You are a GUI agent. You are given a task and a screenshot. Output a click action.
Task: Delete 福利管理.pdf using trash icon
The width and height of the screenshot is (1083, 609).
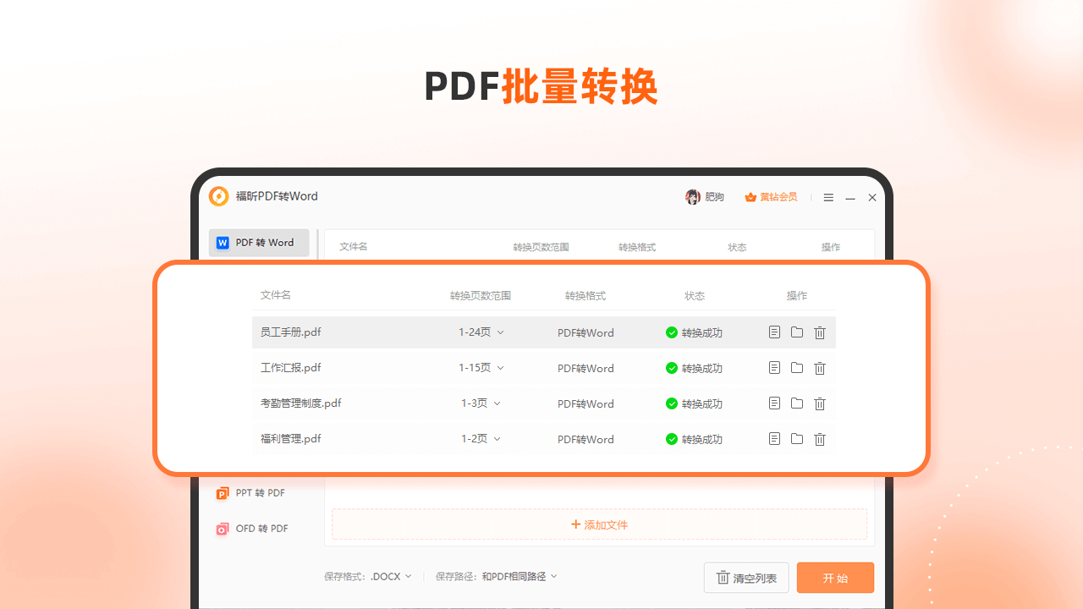point(820,439)
